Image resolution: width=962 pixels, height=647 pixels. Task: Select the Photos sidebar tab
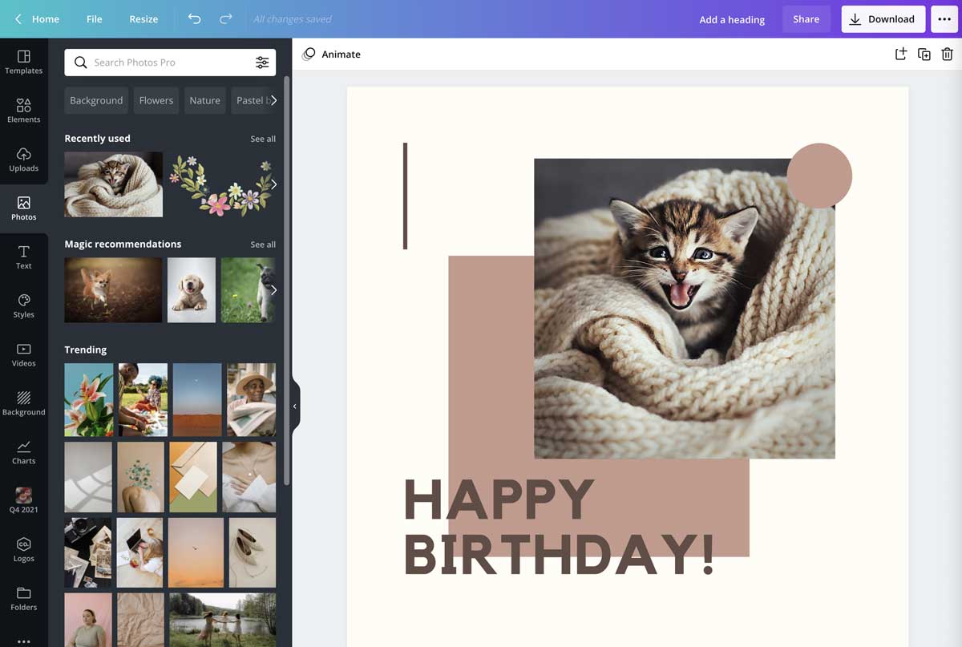click(23, 208)
